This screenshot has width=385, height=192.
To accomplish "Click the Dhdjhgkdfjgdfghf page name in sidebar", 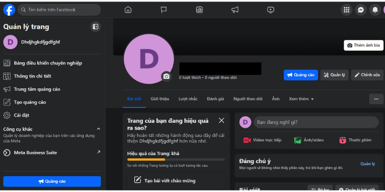I will click(40, 42).
